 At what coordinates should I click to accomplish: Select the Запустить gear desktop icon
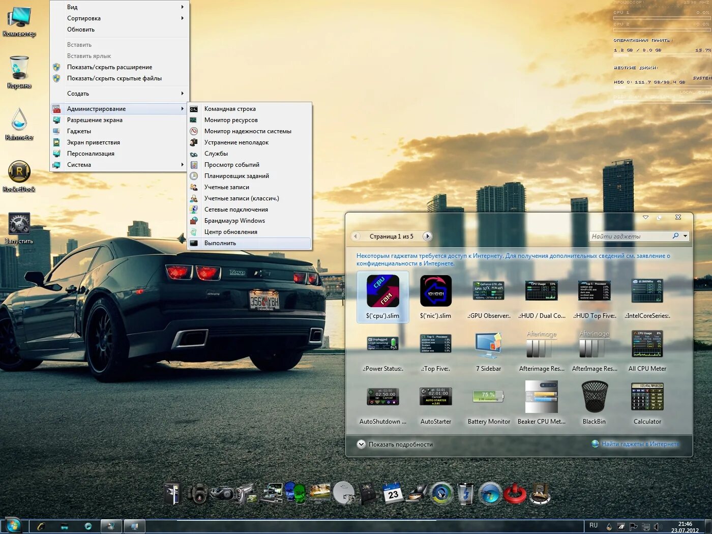19,228
